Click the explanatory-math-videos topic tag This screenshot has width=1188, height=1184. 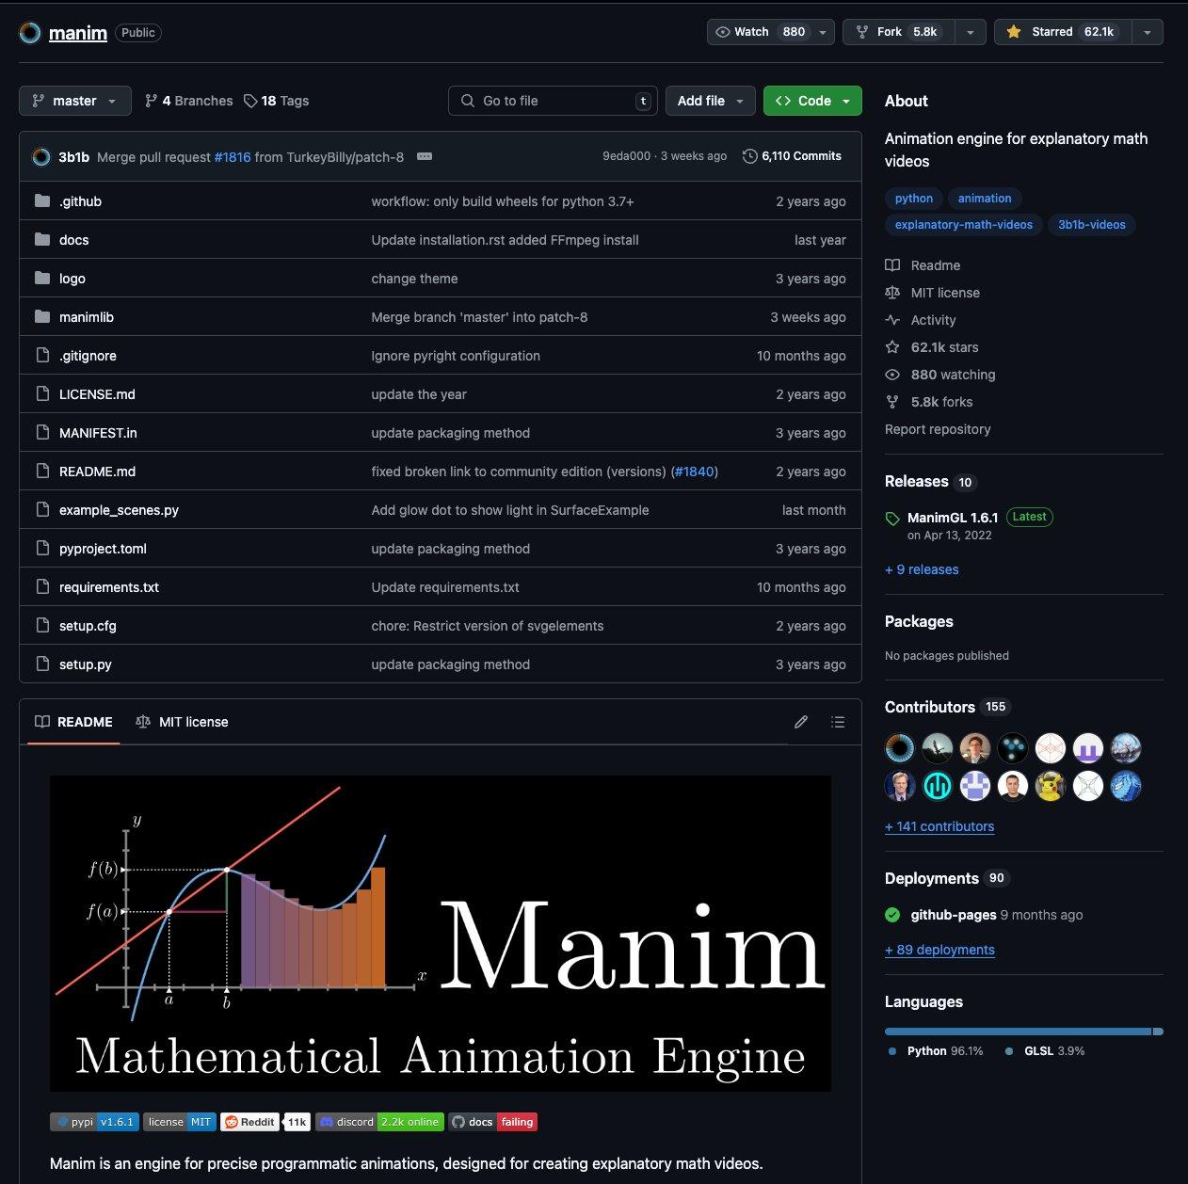(964, 225)
